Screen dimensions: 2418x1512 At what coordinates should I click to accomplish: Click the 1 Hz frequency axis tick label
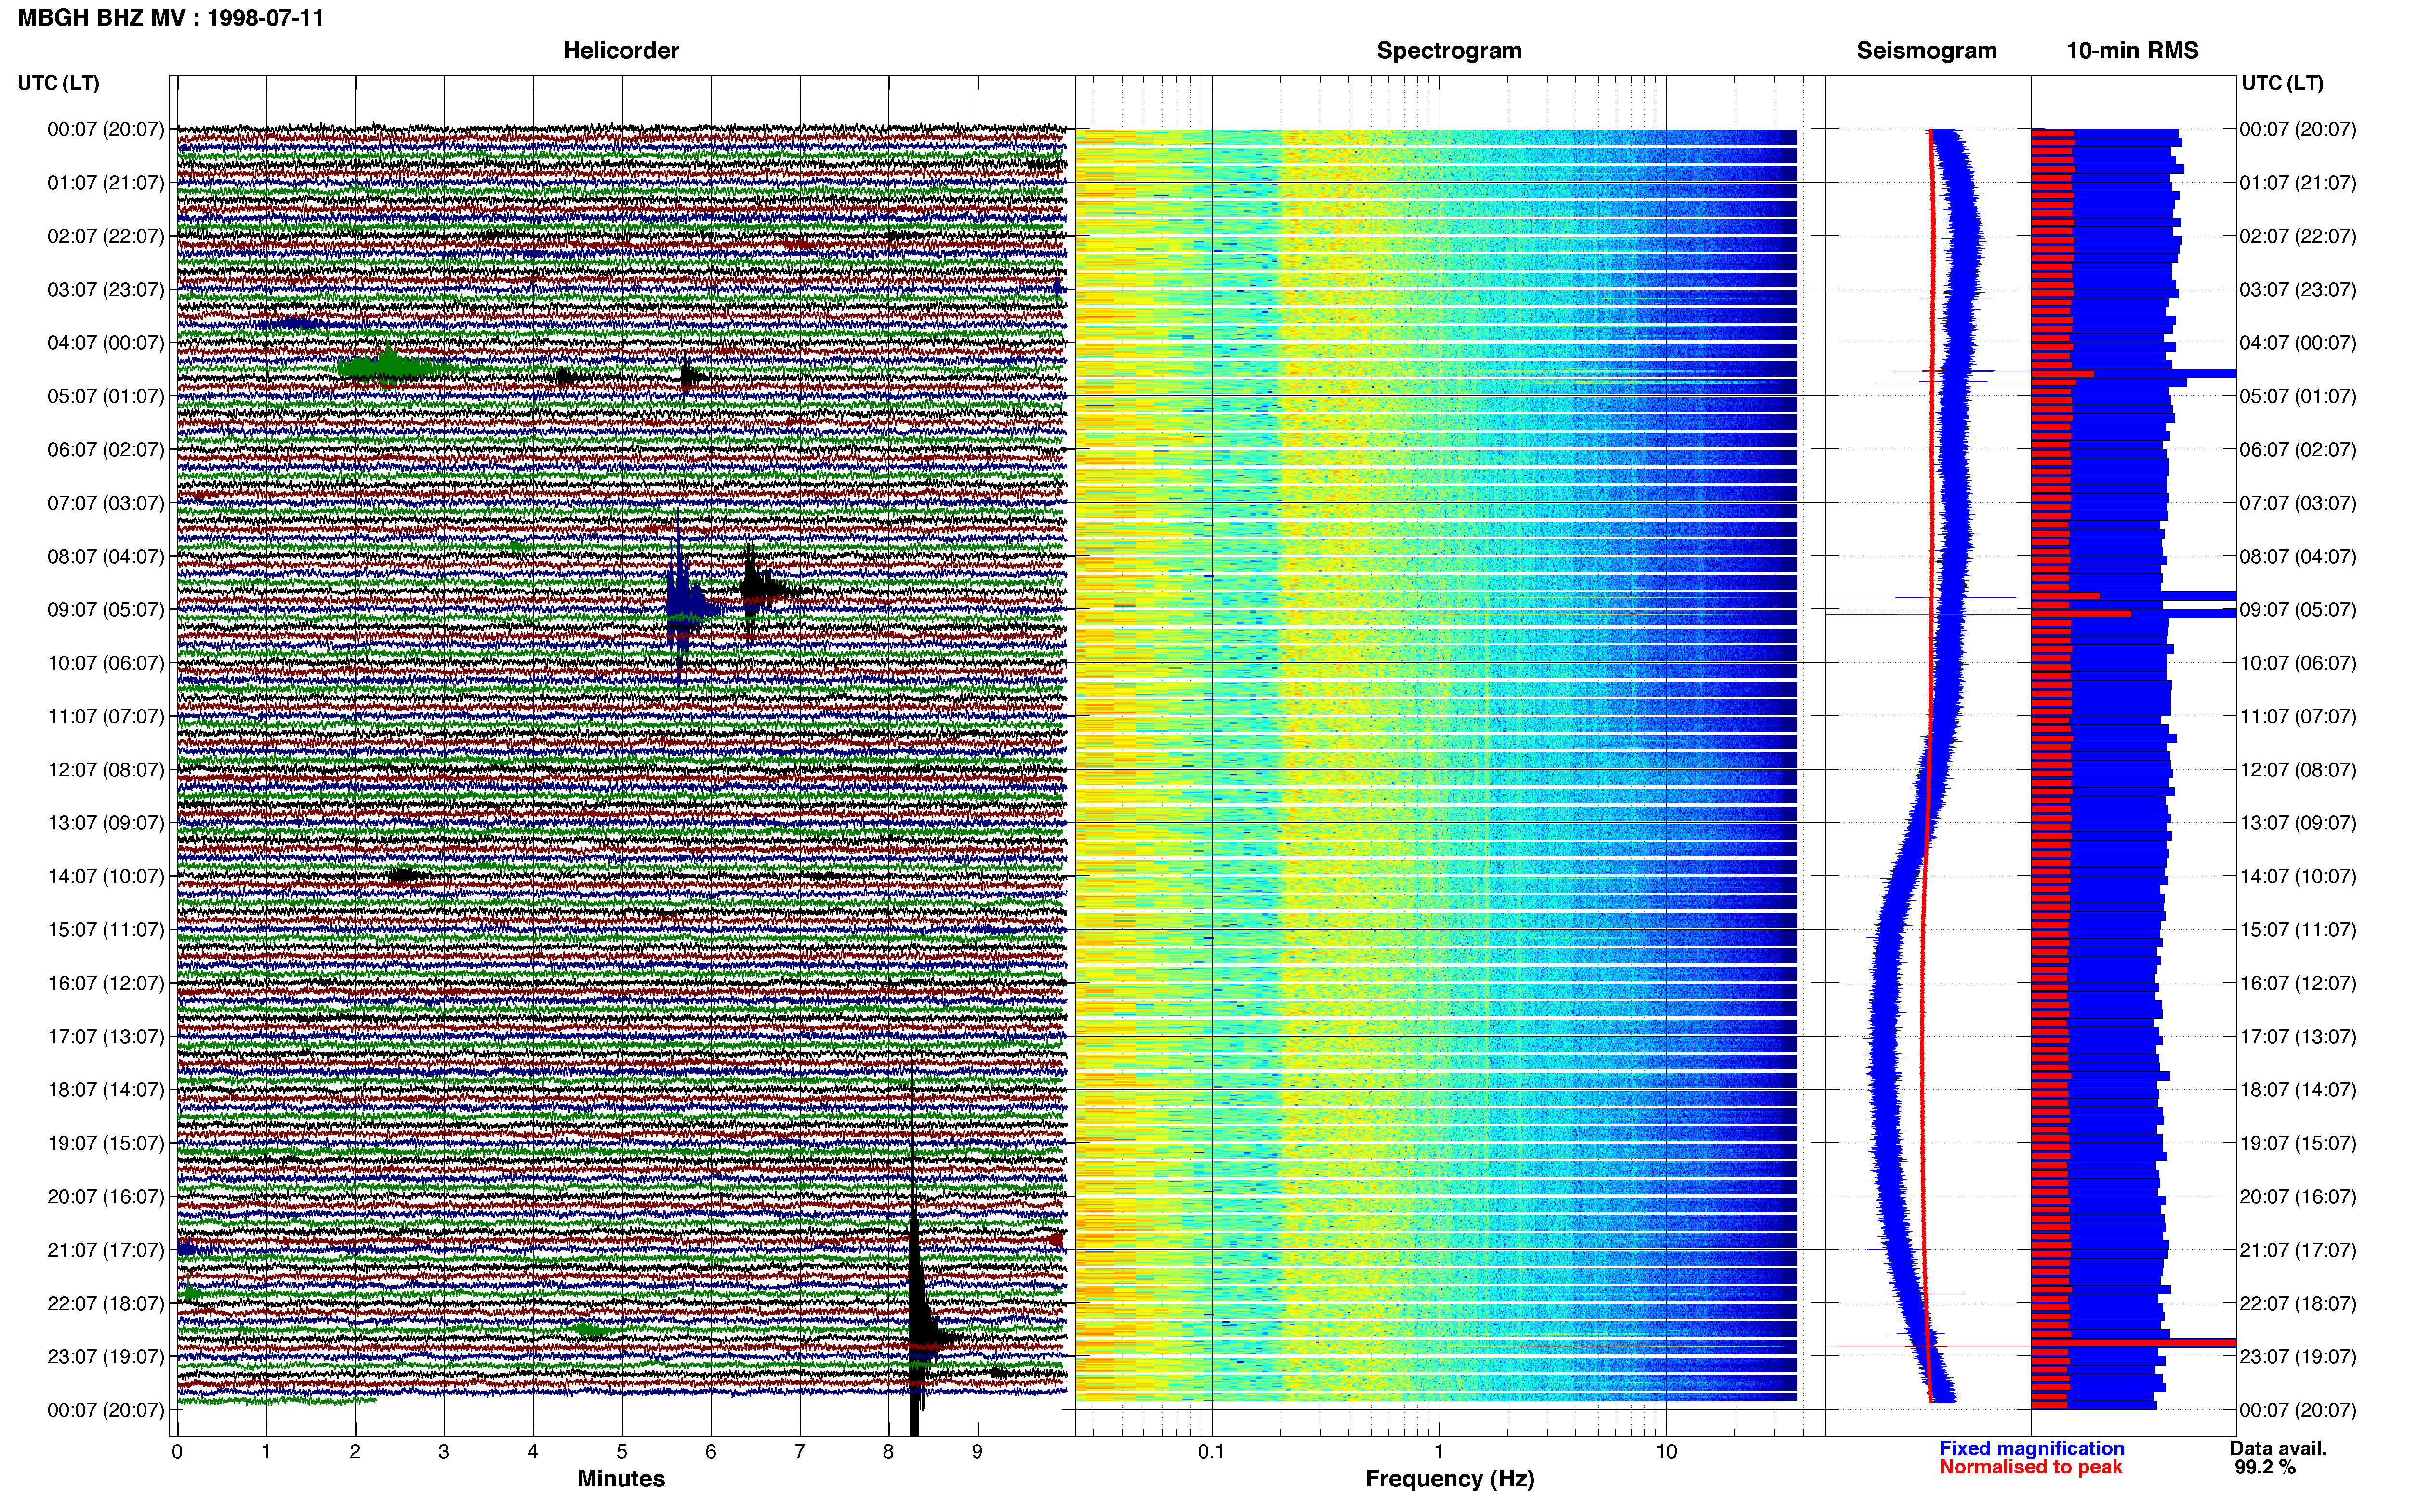(x=1439, y=1451)
